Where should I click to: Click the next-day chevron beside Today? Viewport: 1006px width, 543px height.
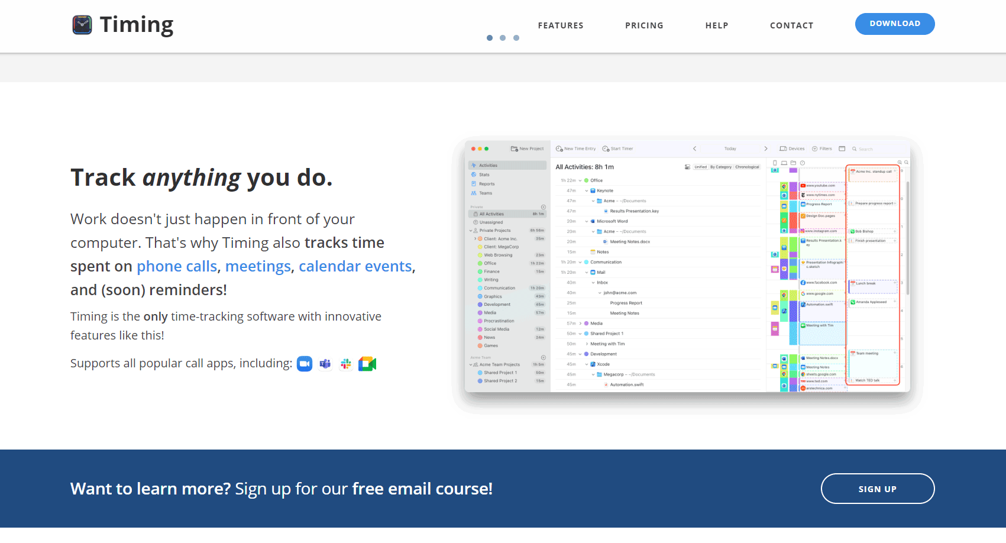(x=766, y=149)
